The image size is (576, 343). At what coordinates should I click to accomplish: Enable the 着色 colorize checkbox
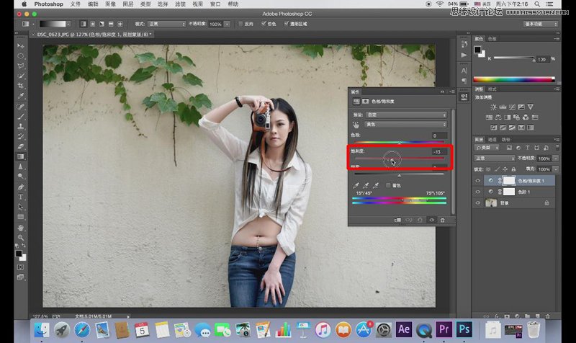[x=388, y=185]
